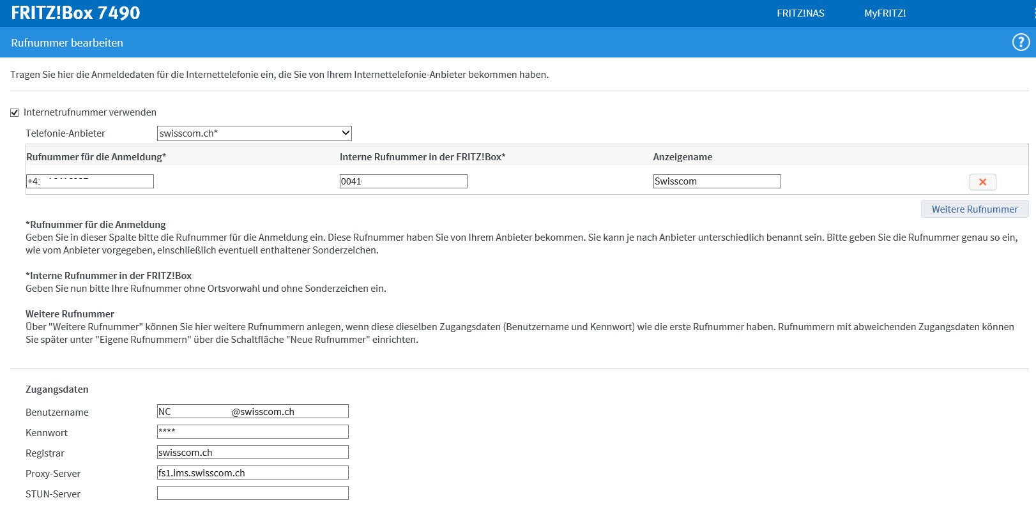Focus the Rufnummer für die Anmeldung field
This screenshot has width=1036, height=514.
tap(90, 181)
